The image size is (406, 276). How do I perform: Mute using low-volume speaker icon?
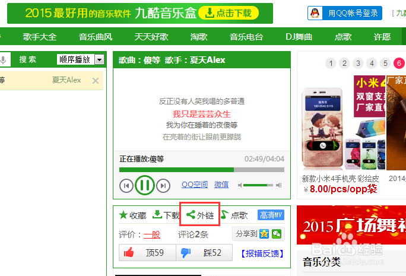click(x=240, y=185)
